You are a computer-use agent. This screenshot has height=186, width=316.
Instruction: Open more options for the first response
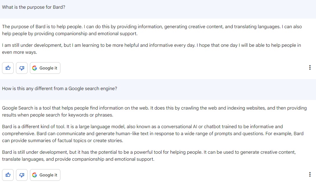tap(310, 68)
